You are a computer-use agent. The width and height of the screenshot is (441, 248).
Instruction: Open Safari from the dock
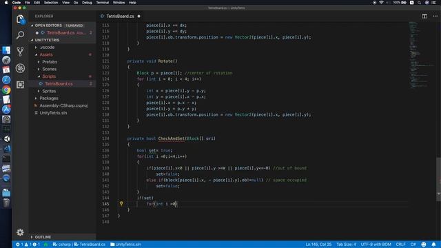coord(6,80)
